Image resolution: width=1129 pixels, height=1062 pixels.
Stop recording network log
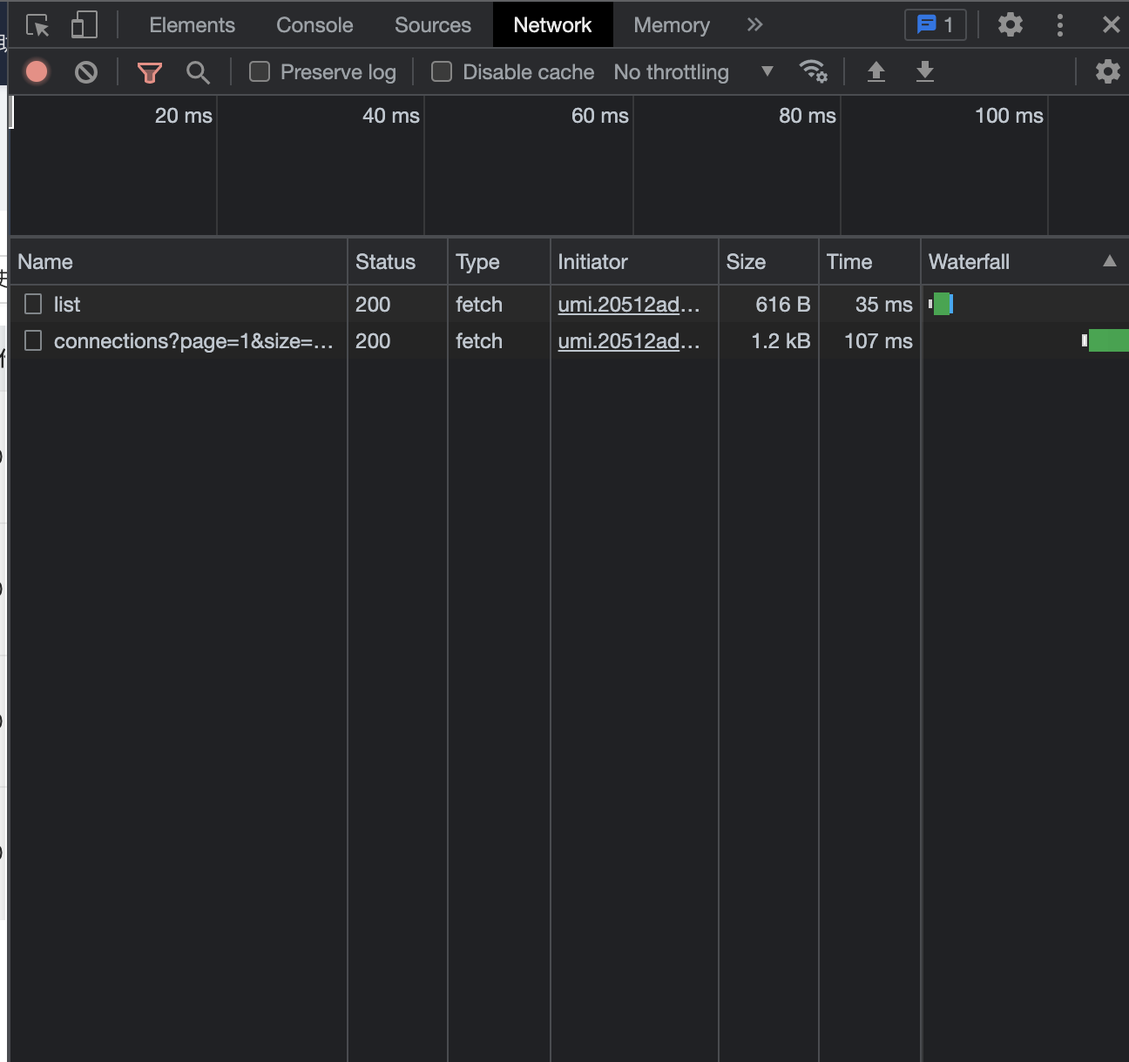[x=37, y=71]
